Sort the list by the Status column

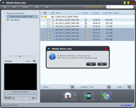coord(85,13)
